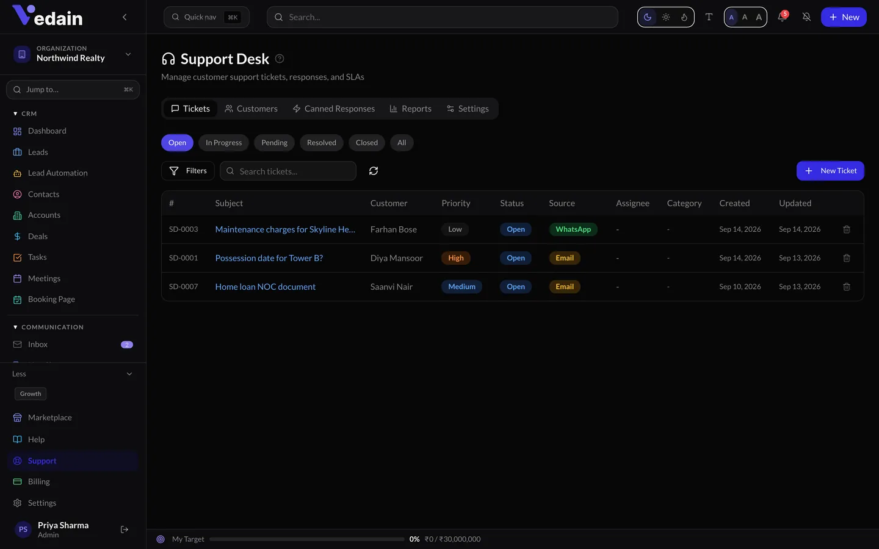Filter tickets by Resolved
This screenshot has width=879, height=549.
coord(322,143)
